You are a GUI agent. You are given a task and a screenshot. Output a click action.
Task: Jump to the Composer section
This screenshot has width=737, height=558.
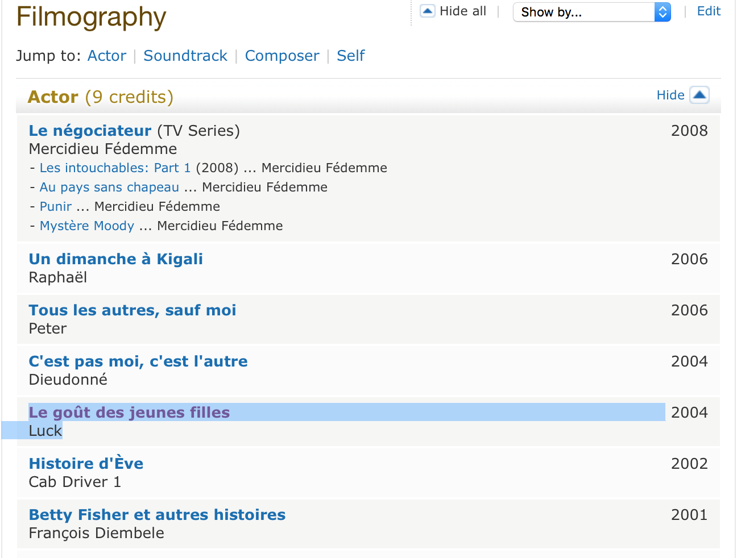click(282, 56)
